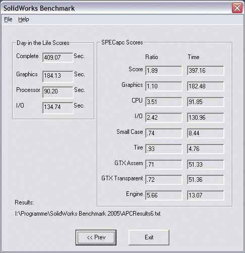Click the 'SolidWorks Benchmark' title bar text
Image resolution: width=245 pixels, height=253 pixels.
(x=39, y=8)
